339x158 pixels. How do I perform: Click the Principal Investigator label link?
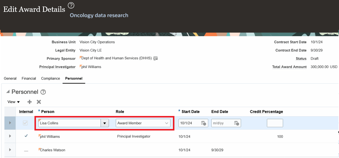click(x=57, y=67)
